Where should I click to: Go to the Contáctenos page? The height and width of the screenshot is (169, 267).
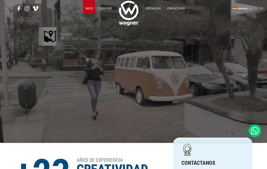coord(176,9)
